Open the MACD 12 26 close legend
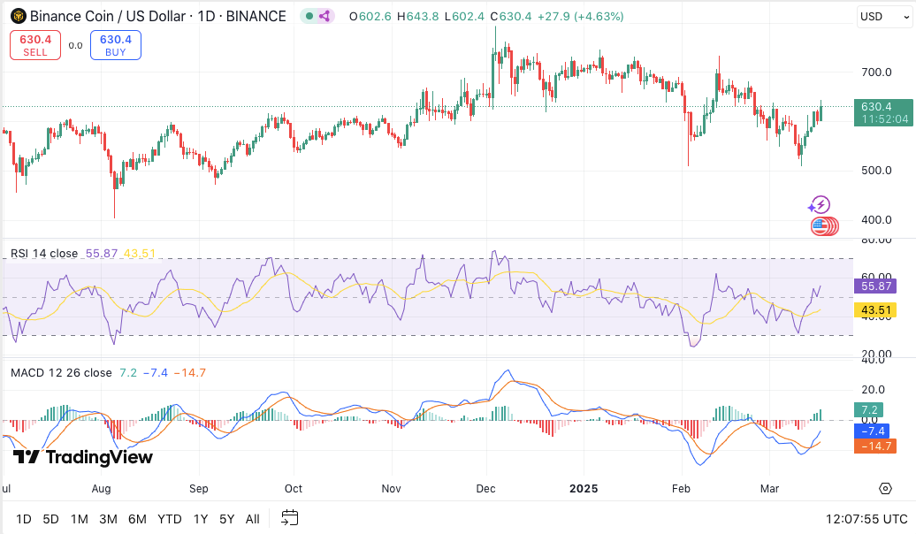The width and height of the screenshot is (916, 534). [60, 372]
